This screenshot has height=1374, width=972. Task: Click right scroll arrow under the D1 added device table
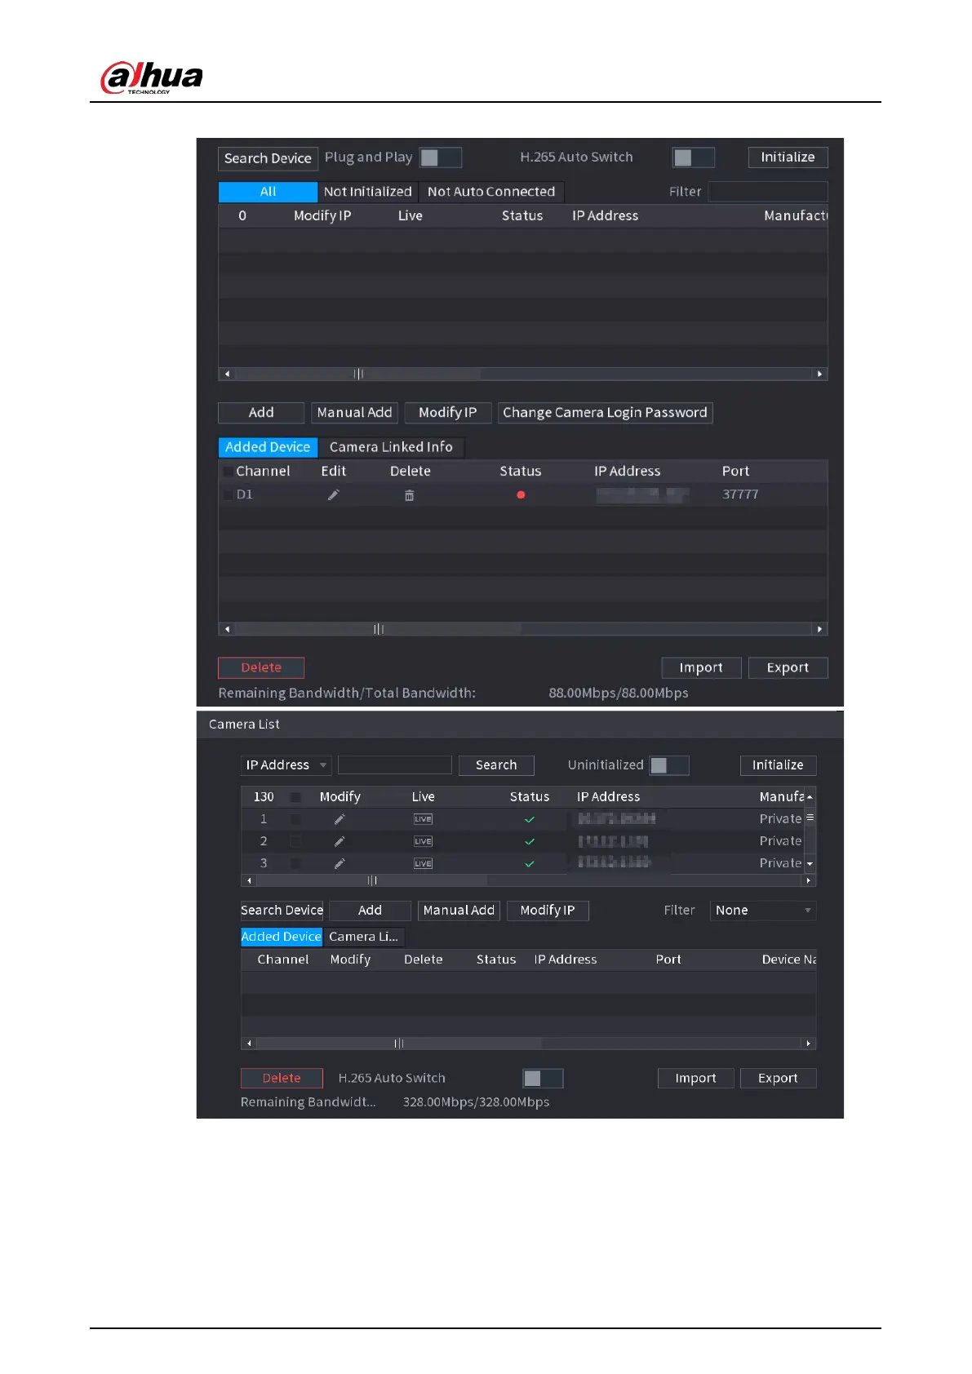[819, 629]
